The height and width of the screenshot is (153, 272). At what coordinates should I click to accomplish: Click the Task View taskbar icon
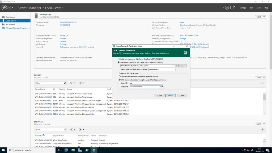(59, 150)
